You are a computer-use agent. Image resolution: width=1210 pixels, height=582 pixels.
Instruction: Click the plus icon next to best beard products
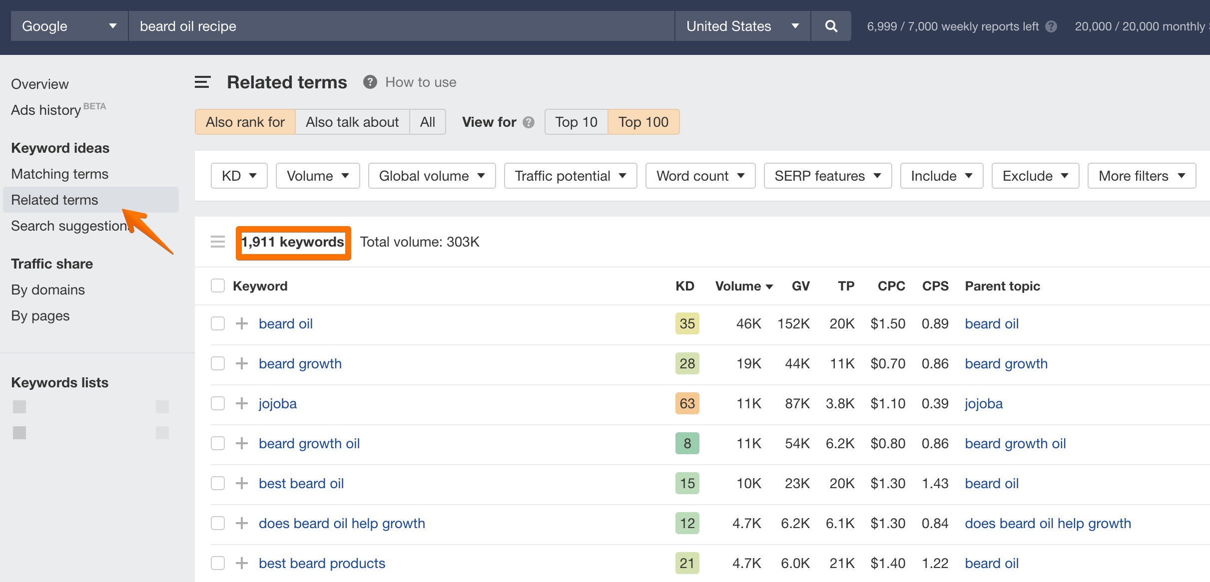click(242, 563)
